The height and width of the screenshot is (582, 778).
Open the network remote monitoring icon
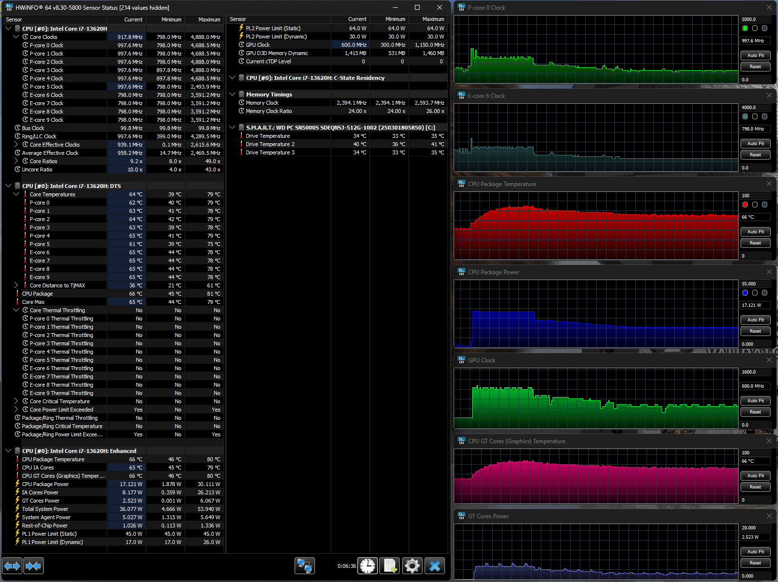305,566
